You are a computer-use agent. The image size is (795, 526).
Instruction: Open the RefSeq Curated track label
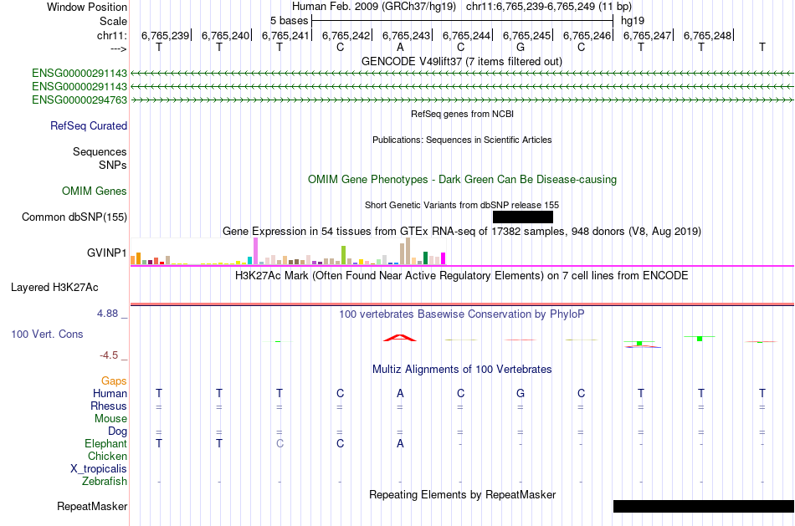88,125
